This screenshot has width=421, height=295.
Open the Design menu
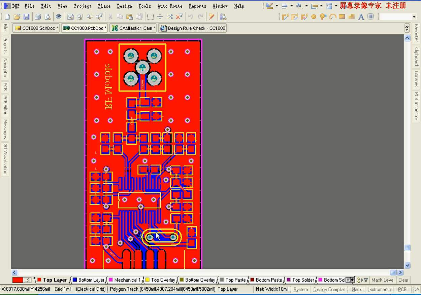click(125, 6)
